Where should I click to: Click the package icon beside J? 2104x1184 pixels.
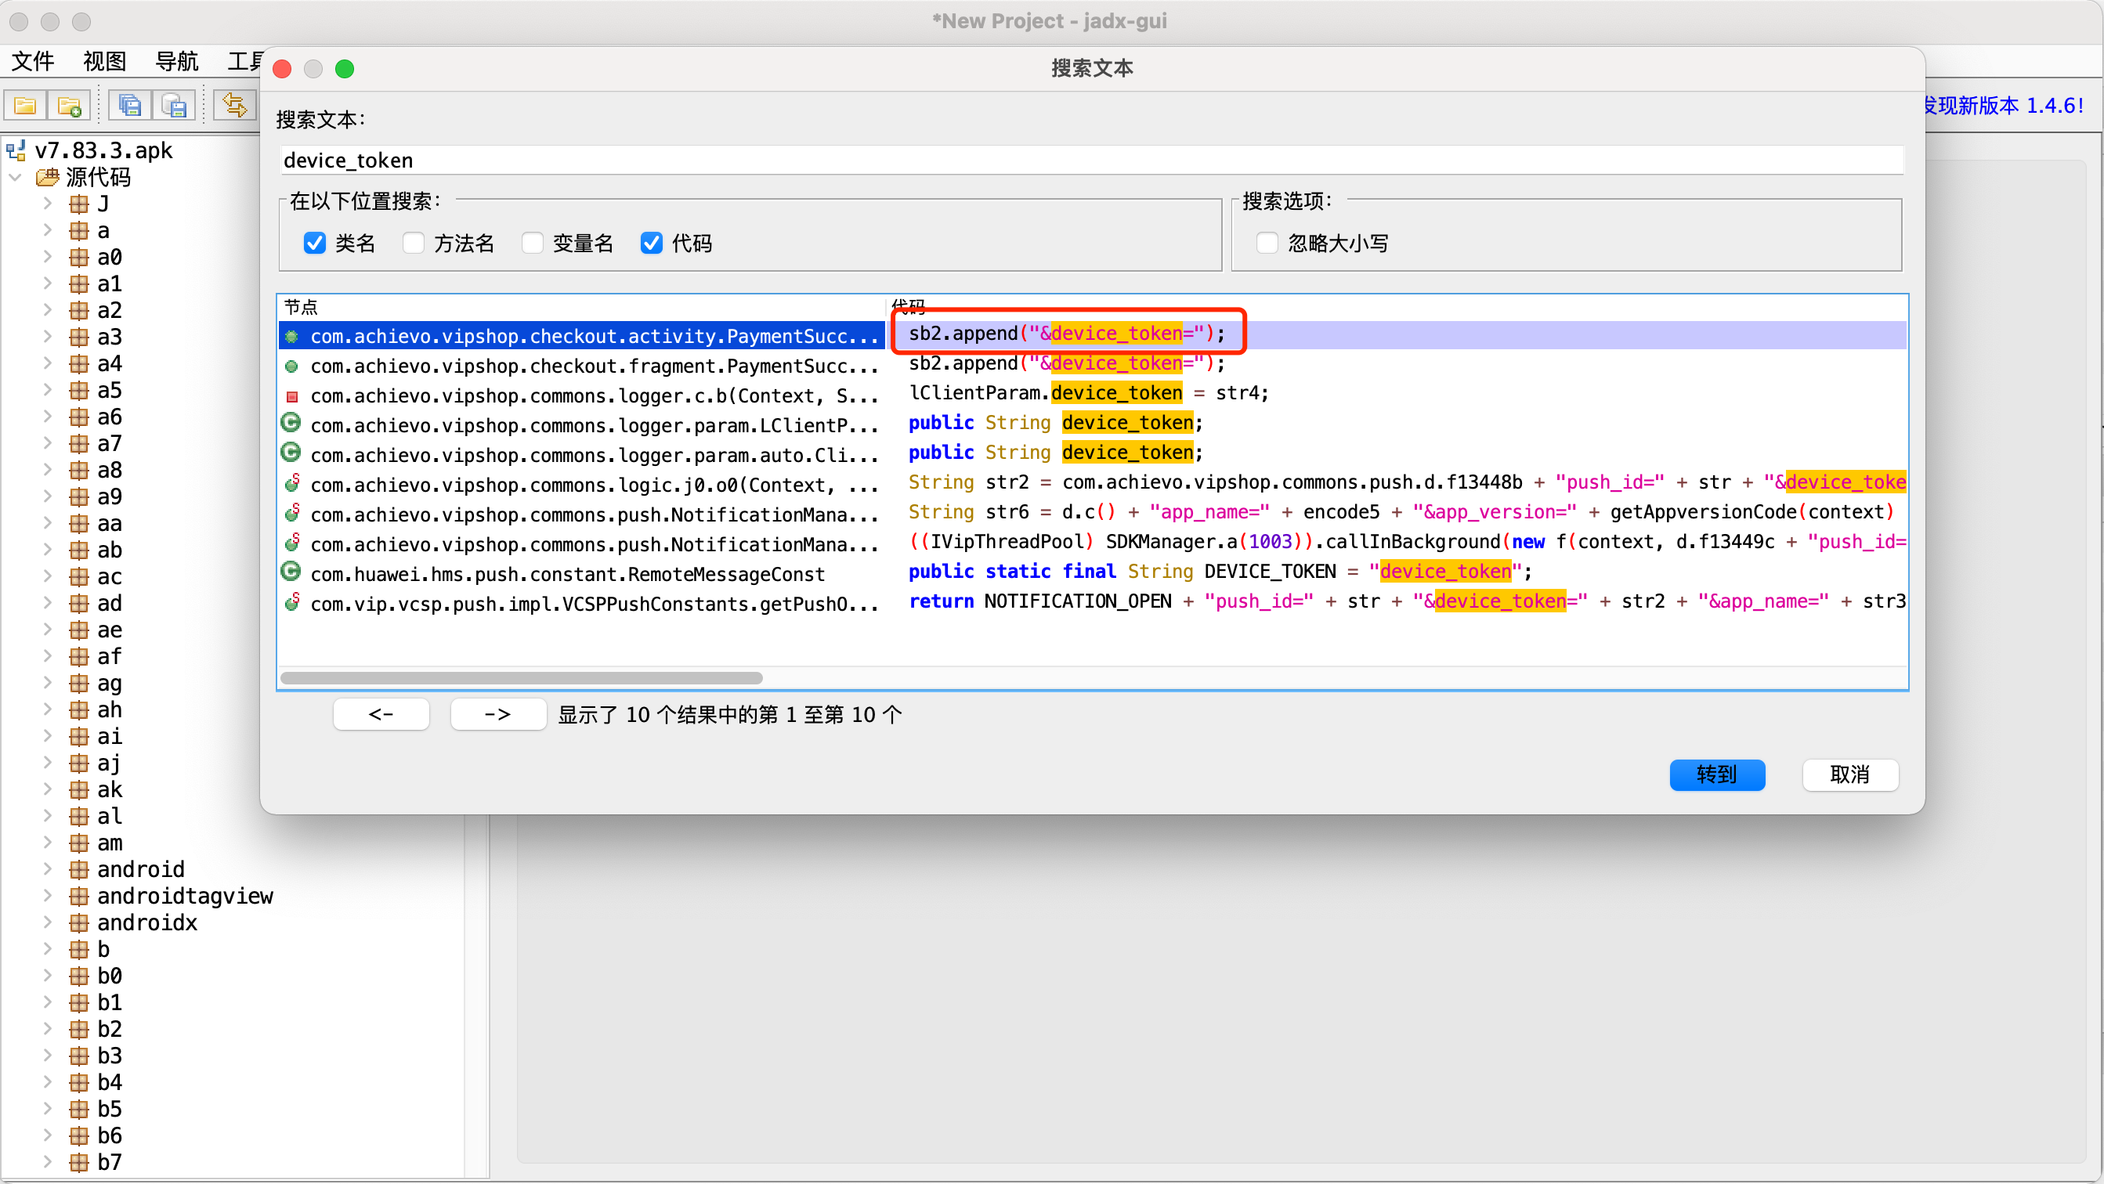(78, 204)
